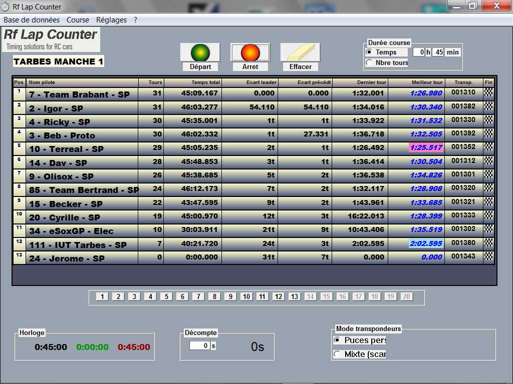Click the Effacer eraser icon
513x384 pixels.
pyautogui.click(x=300, y=52)
